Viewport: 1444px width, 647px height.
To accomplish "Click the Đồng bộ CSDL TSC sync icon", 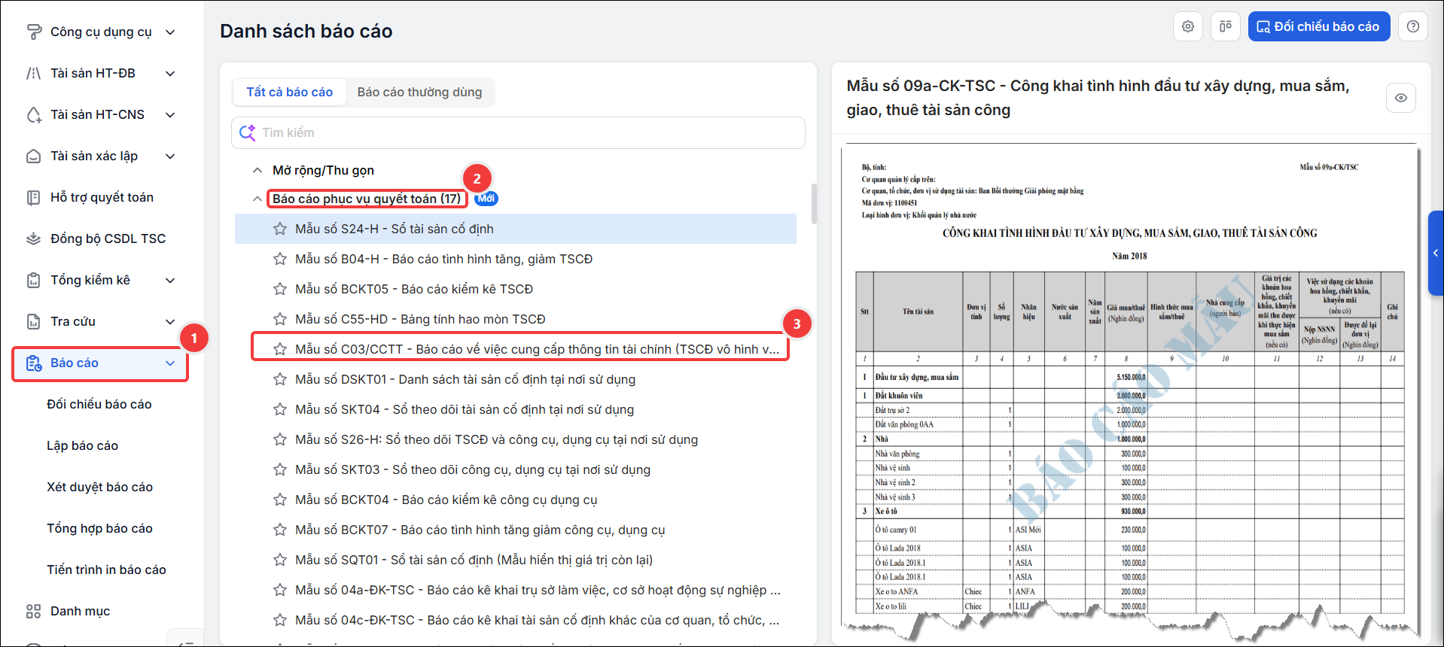I will click(34, 238).
